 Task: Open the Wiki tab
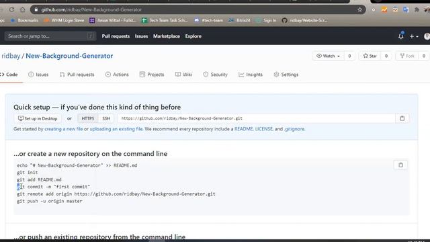pyautogui.click(x=183, y=75)
